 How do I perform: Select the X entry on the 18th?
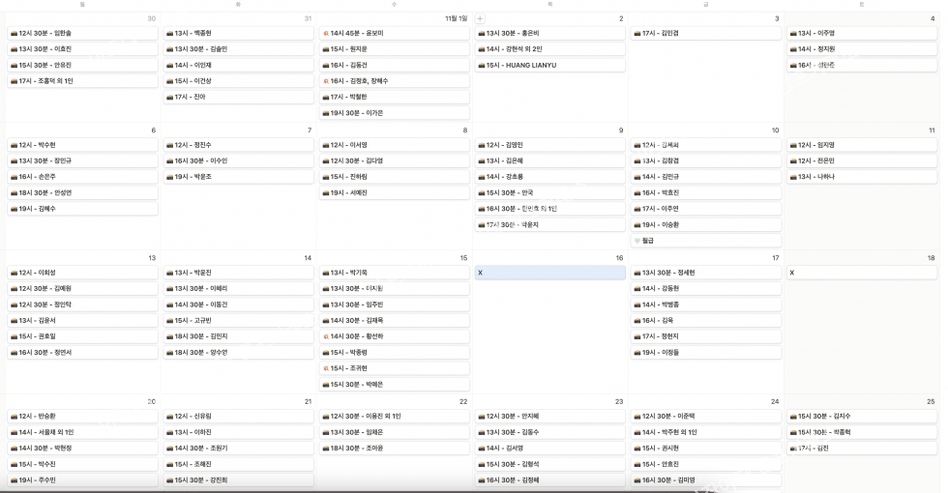[861, 273]
